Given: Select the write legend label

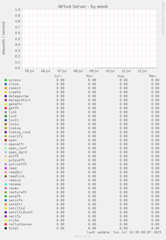Looking at the screenshot, I should 14,220.
